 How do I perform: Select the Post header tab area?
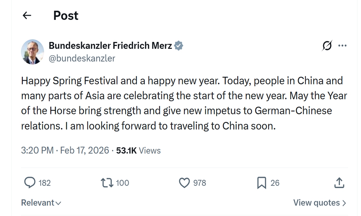pos(65,16)
